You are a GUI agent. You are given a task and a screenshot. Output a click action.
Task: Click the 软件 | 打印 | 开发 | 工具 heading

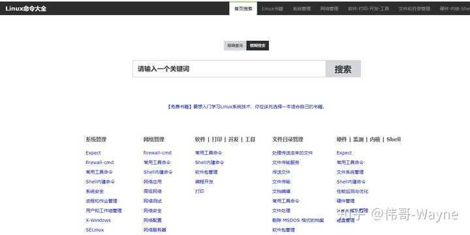tap(225, 139)
